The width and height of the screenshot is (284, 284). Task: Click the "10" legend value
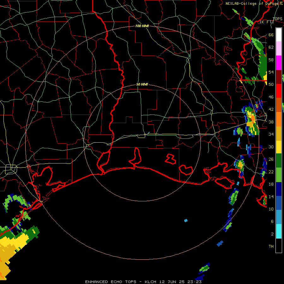point(271,209)
